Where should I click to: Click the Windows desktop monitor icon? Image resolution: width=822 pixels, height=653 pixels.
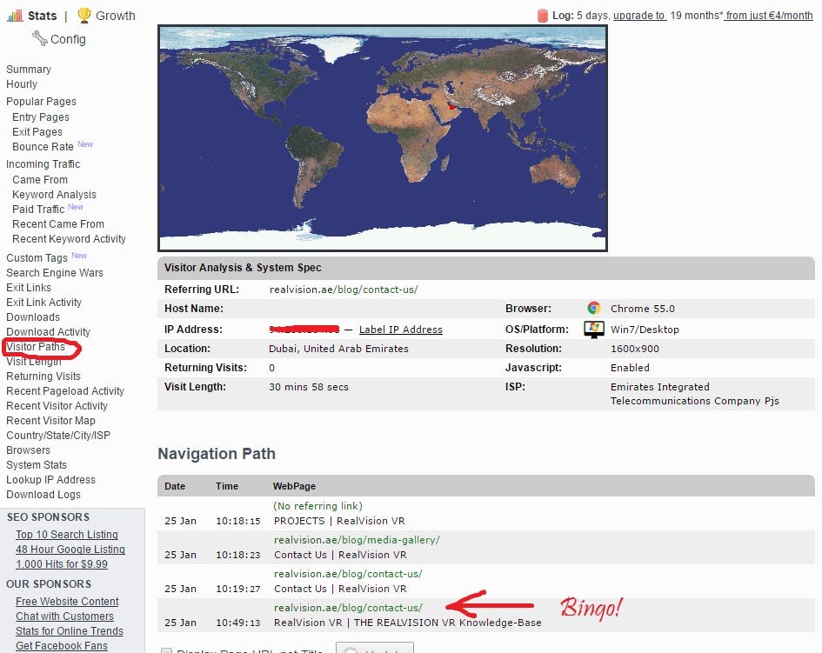[x=593, y=330]
